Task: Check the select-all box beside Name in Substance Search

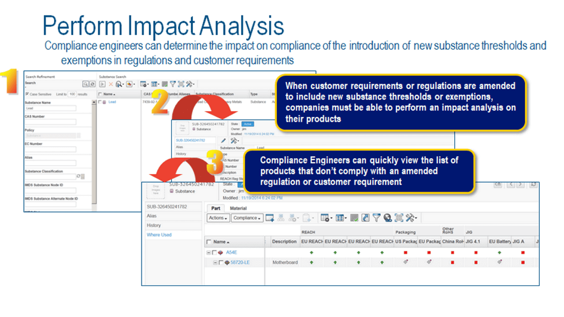Action: click(x=100, y=94)
